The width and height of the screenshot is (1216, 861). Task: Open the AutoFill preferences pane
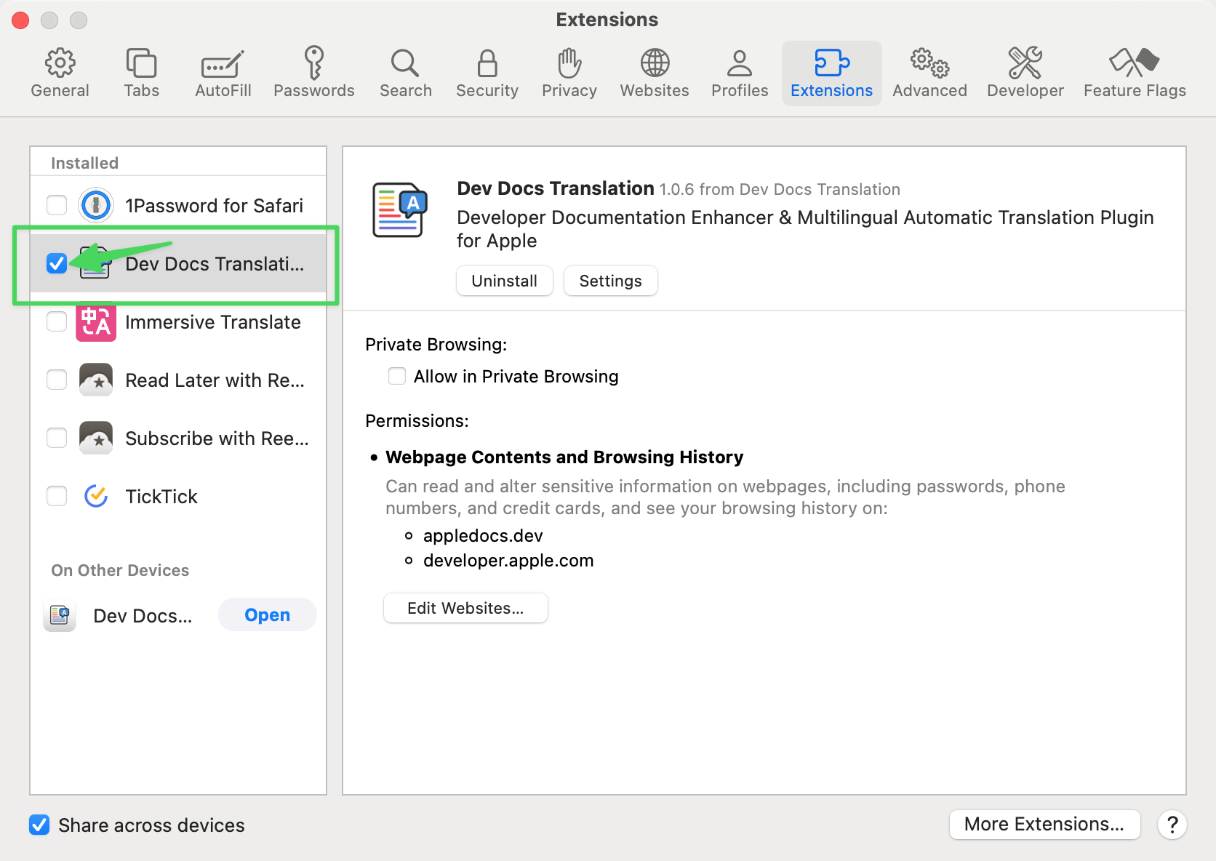tap(223, 64)
